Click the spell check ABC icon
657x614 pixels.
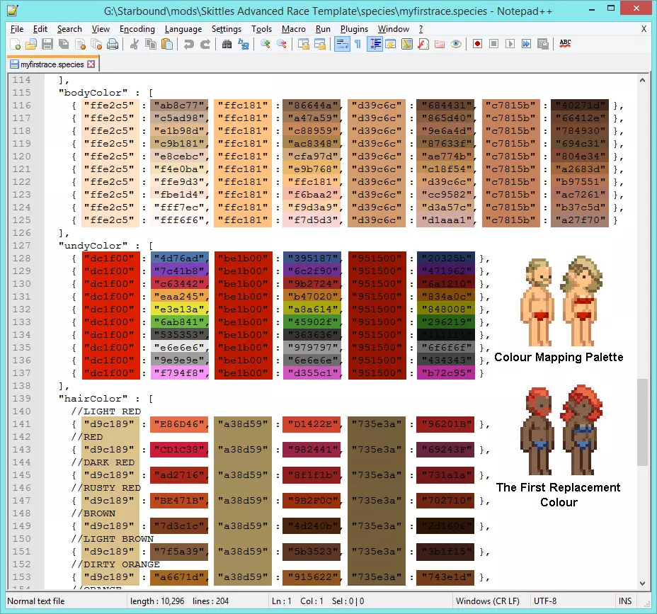(565, 44)
